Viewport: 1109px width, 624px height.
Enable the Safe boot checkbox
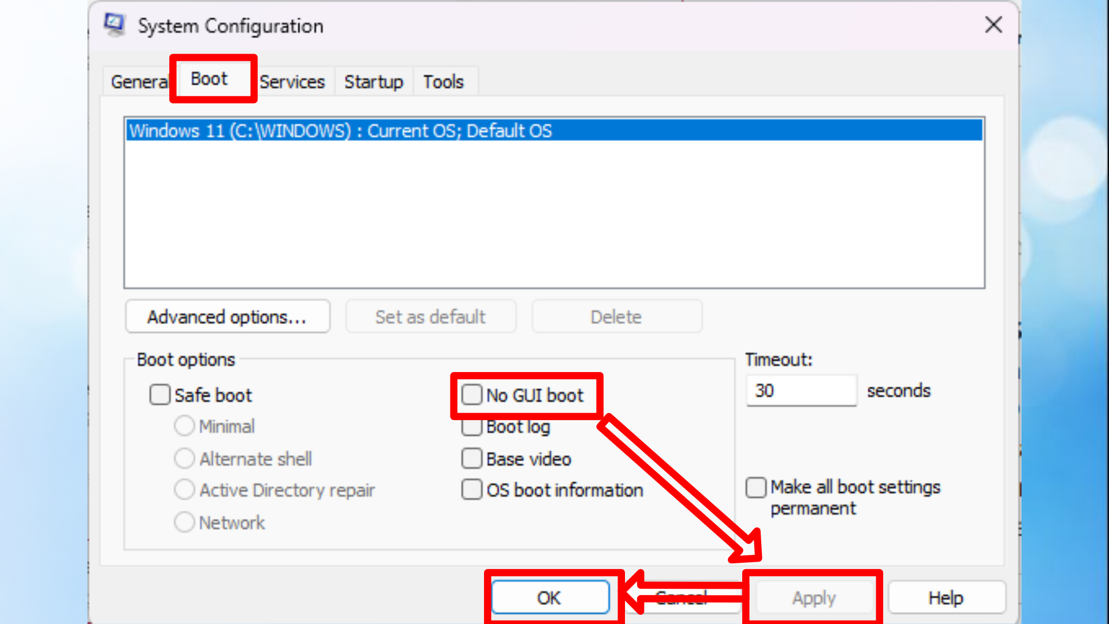point(160,395)
